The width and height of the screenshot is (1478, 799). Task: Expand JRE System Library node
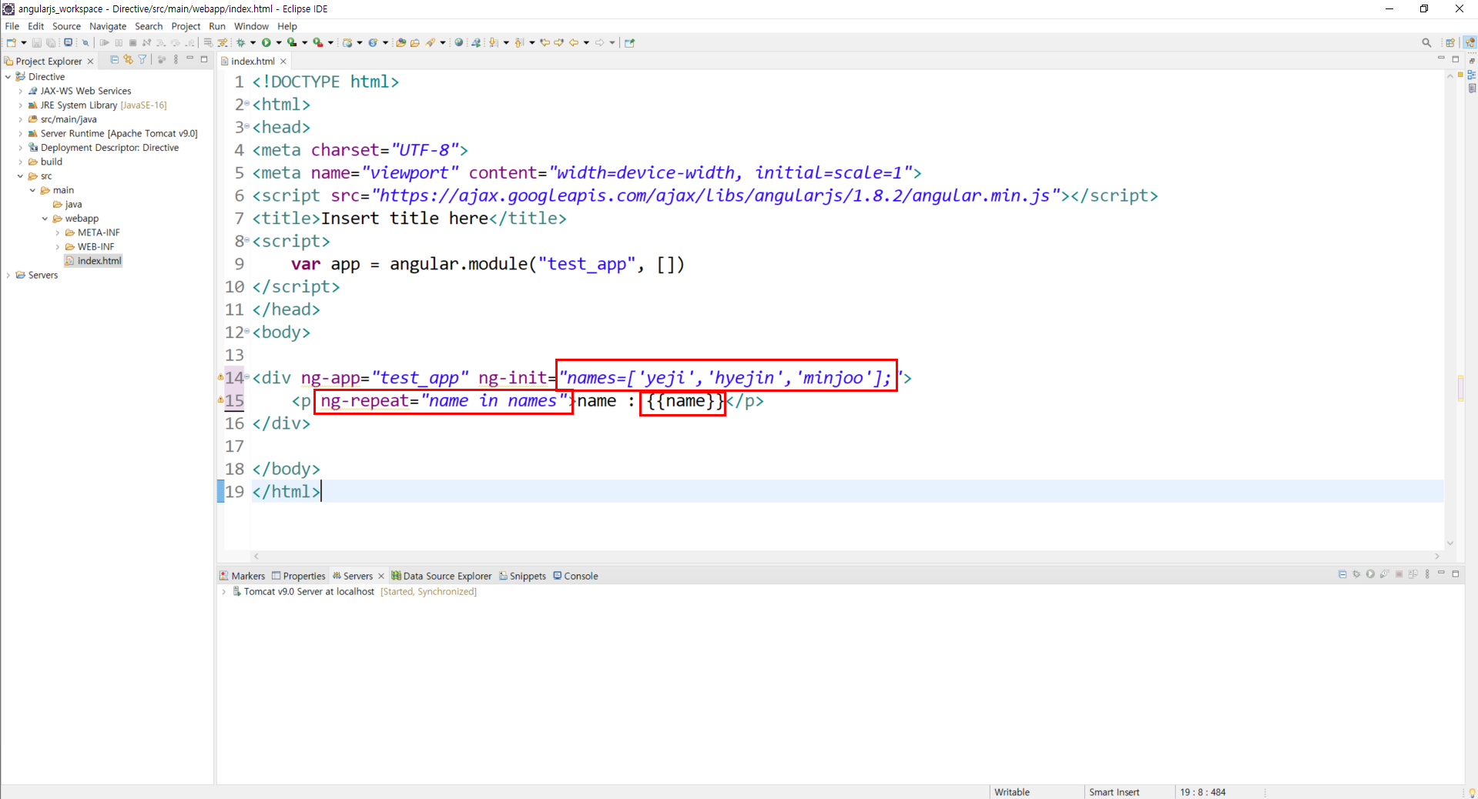tap(20, 105)
